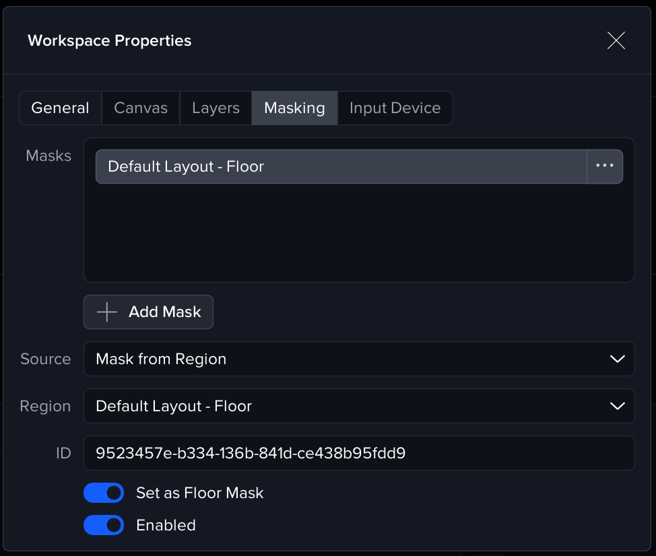Click the "Enabled" label text

tap(166, 525)
